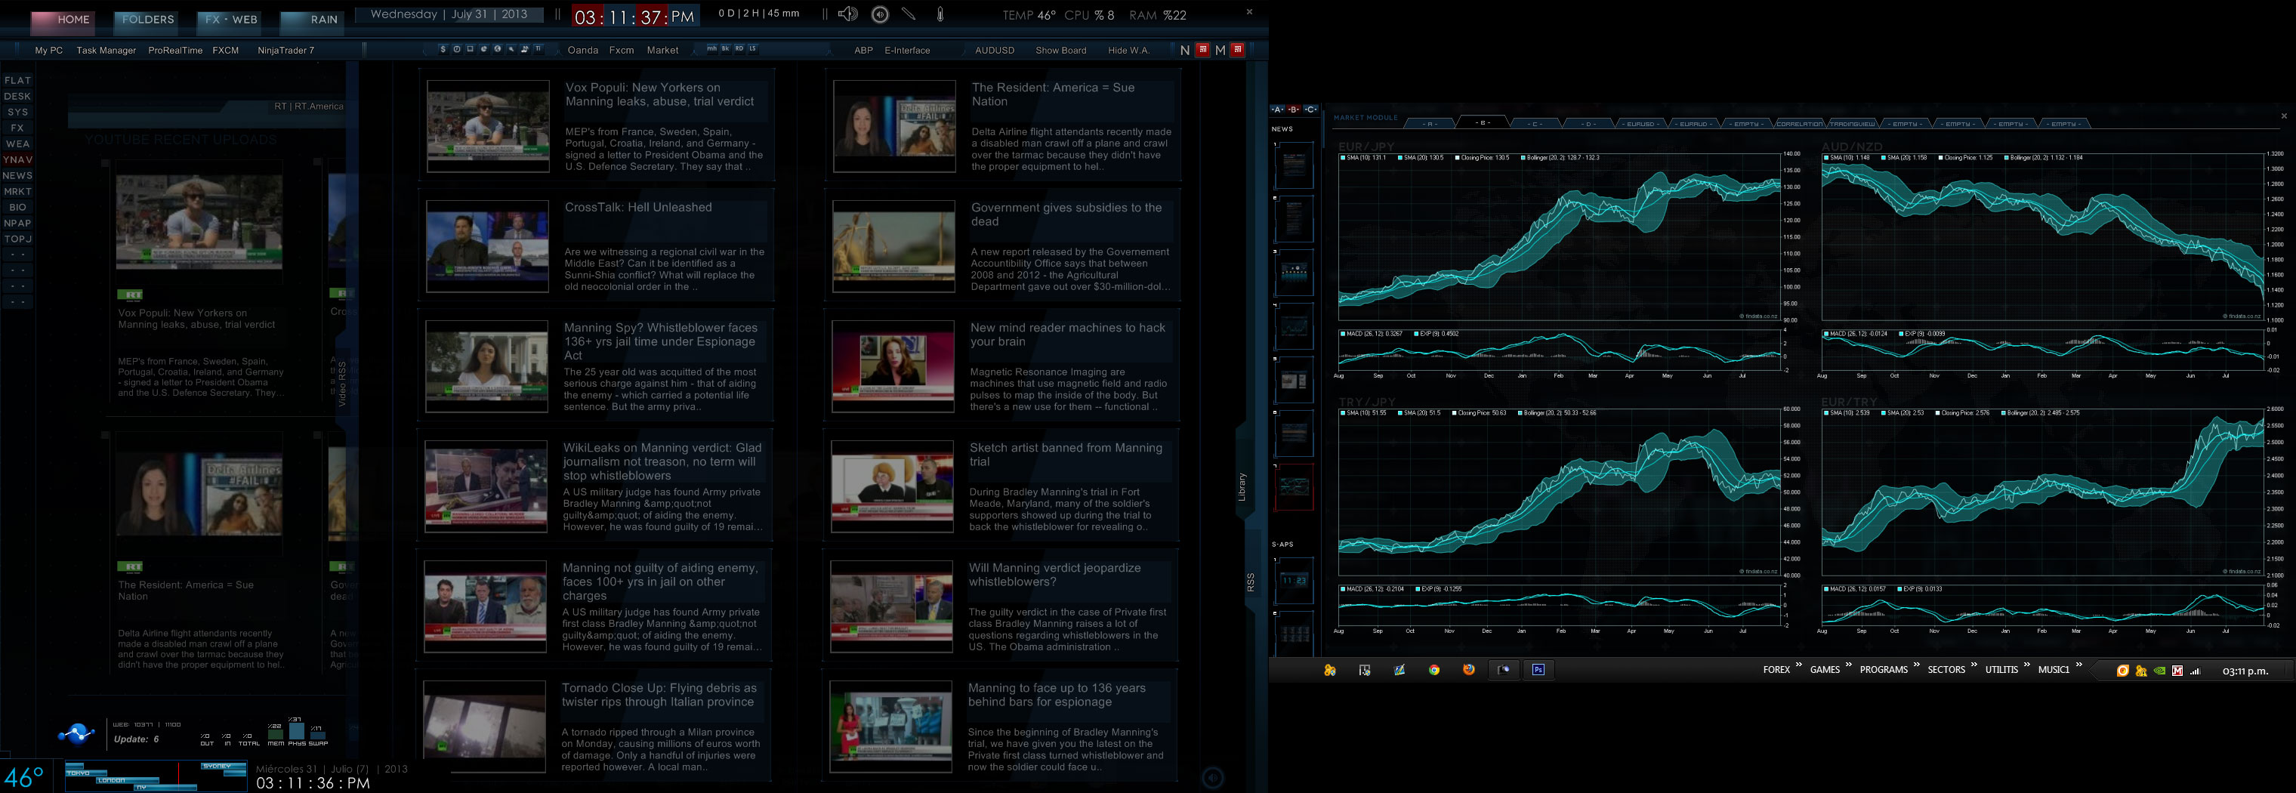Image resolution: width=2296 pixels, height=793 pixels.
Task: Click the speaker volume icon in top bar
Action: [x=847, y=14]
